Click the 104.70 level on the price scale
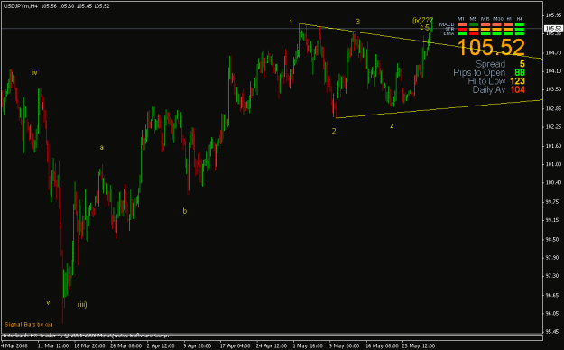This screenshot has height=350, width=564. pos(553,53)
